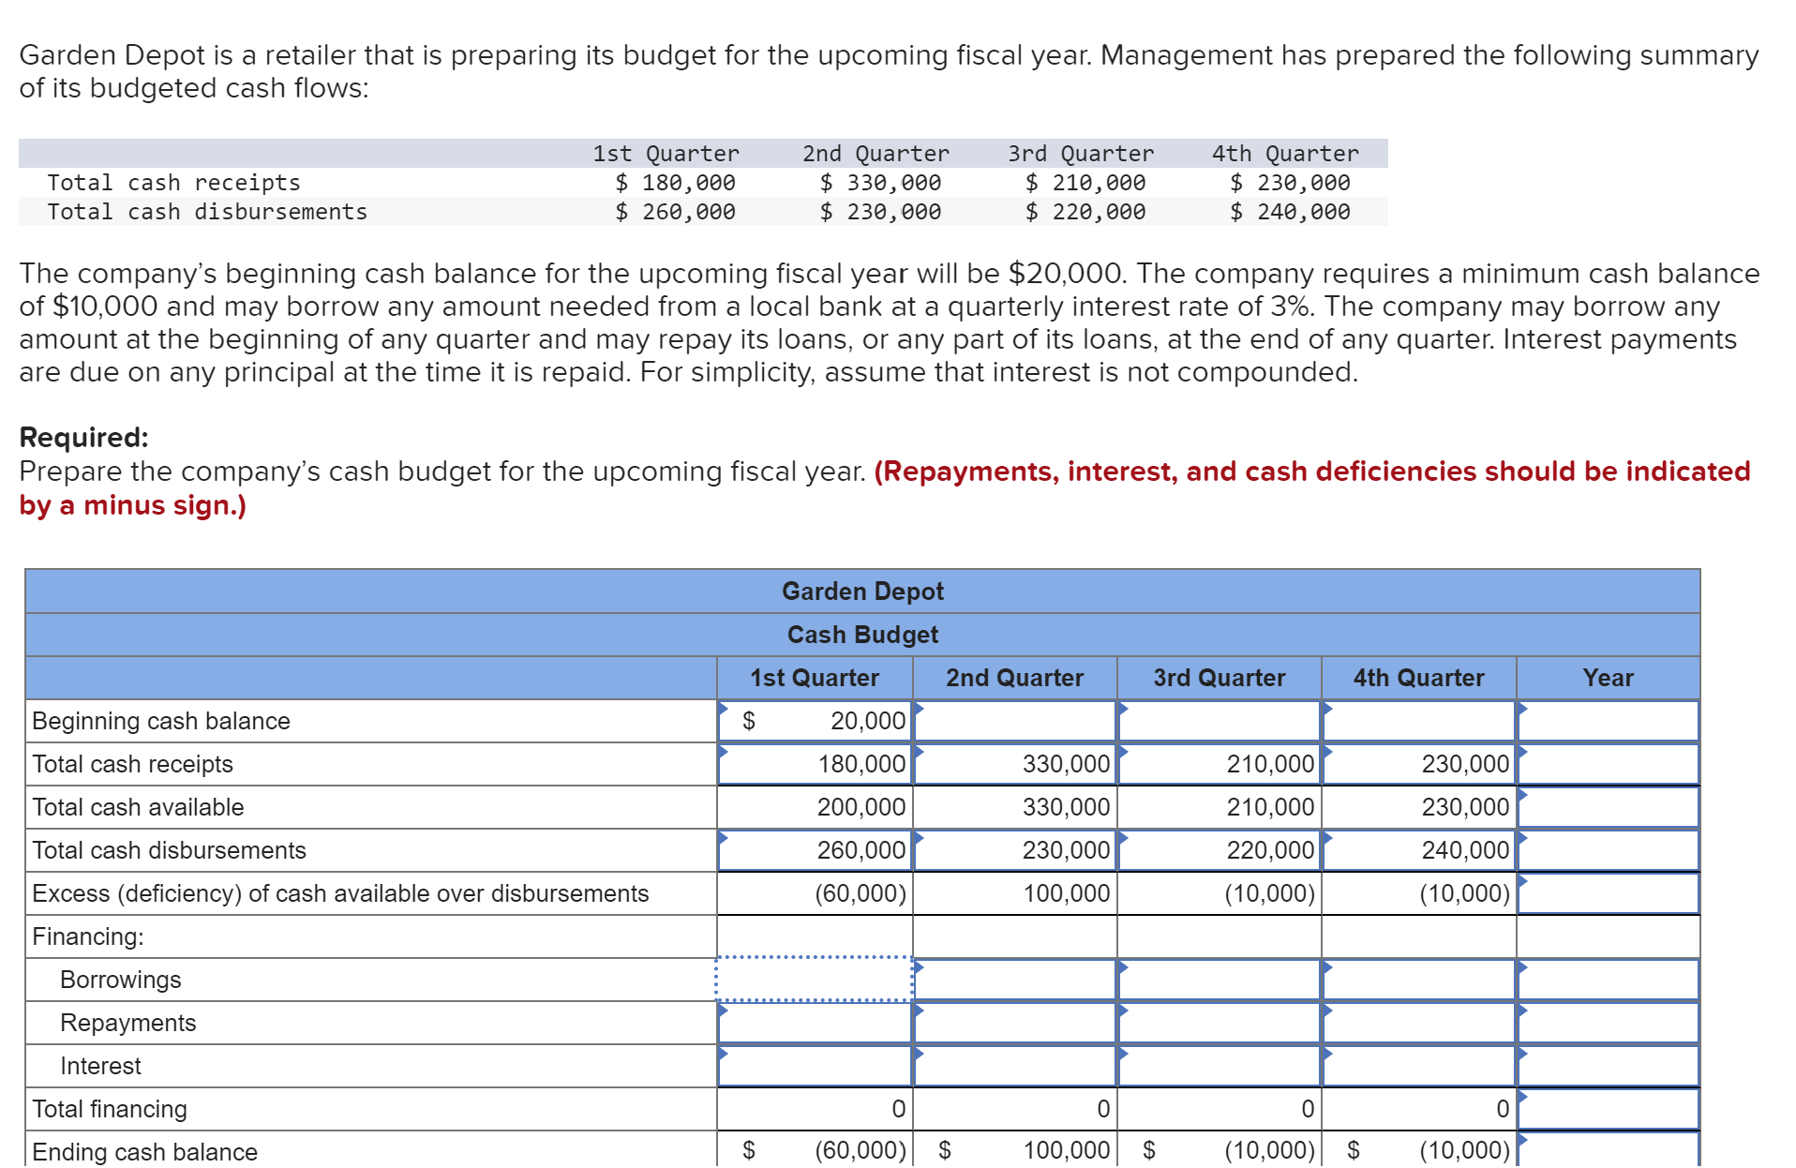The height and width of the screenshot is (1168, 1796).
Task: Click 4th Quarter ending cash balance value
Action: [1465, 1150]
